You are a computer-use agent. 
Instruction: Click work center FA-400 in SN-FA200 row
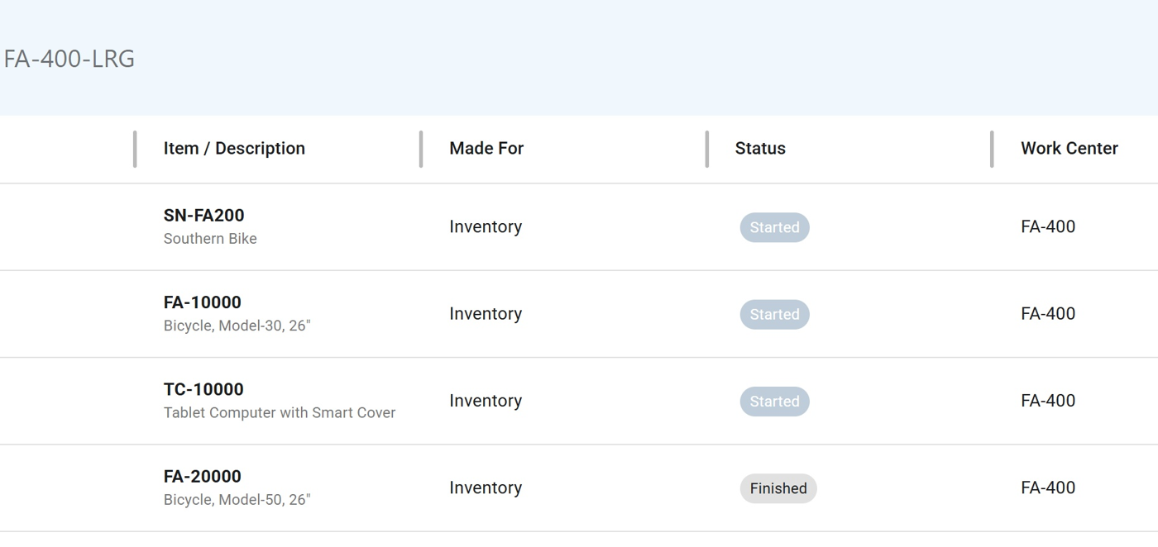pos(1048,227)
